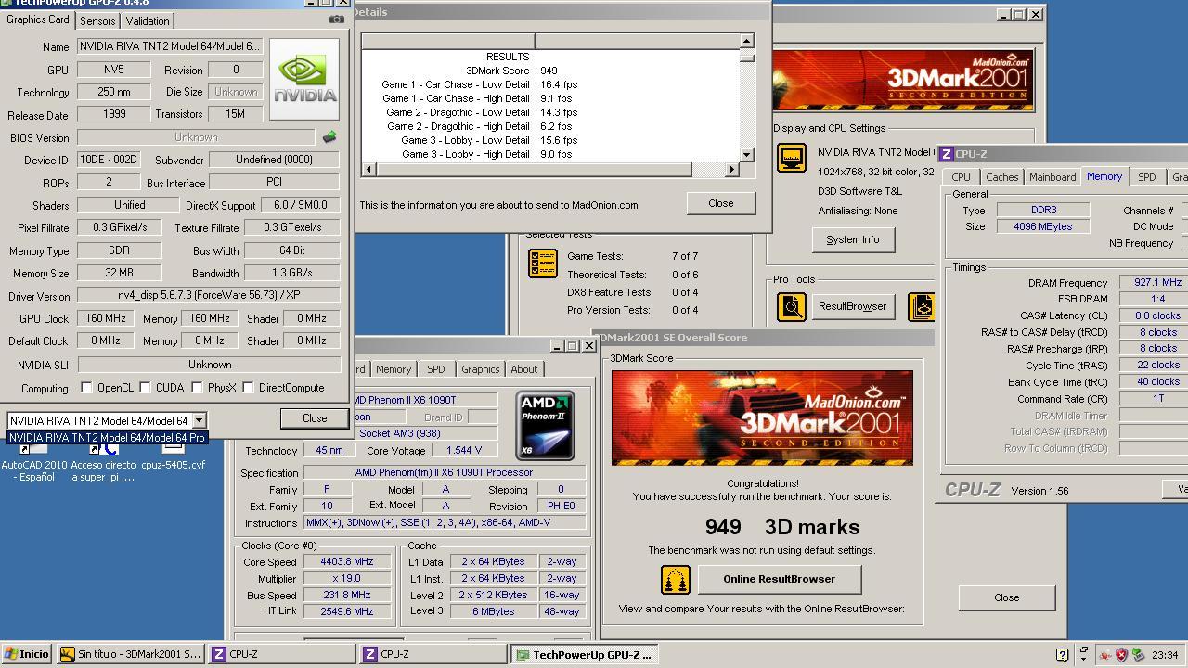Viewport: 1188px width, 668px height.
Task: Select Acceso directo a super_pi shortcut
Action: 103,465
